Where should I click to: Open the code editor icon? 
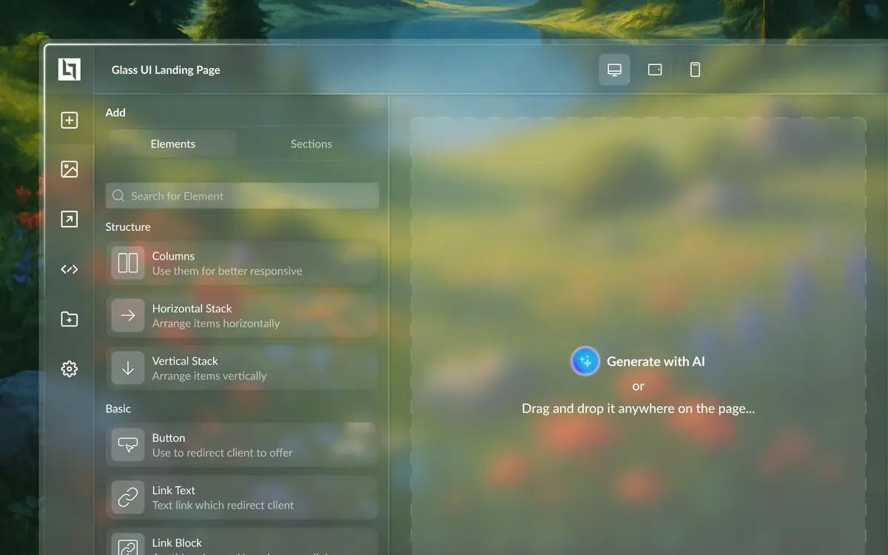[x=70, y=269]
